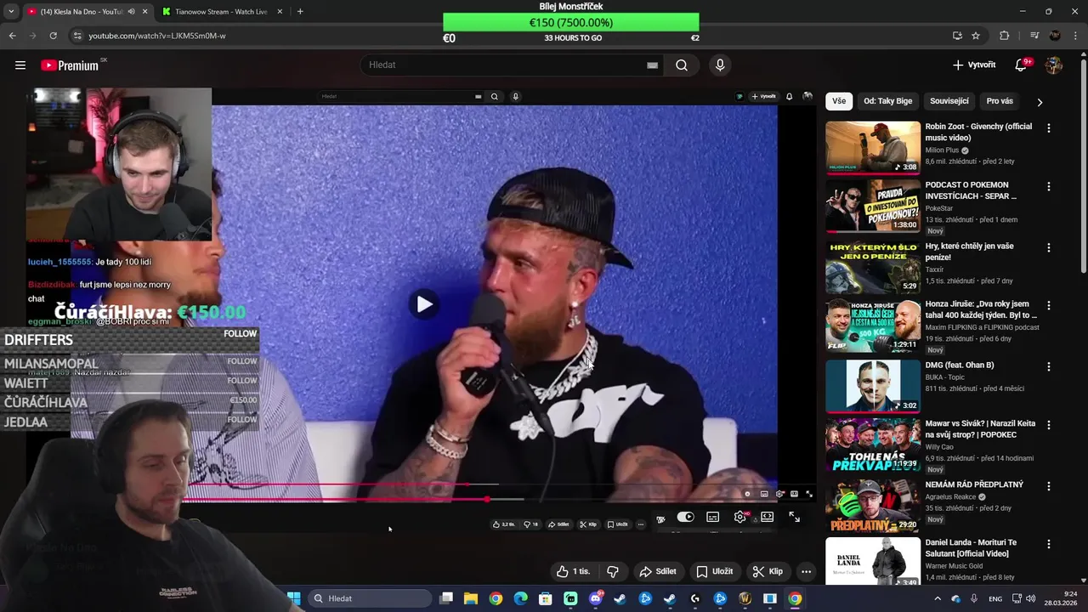
Task: Open options for the NEMÁM RÁD PŘEDPLATNÝ video
Action: click(x=1048, y=485)
